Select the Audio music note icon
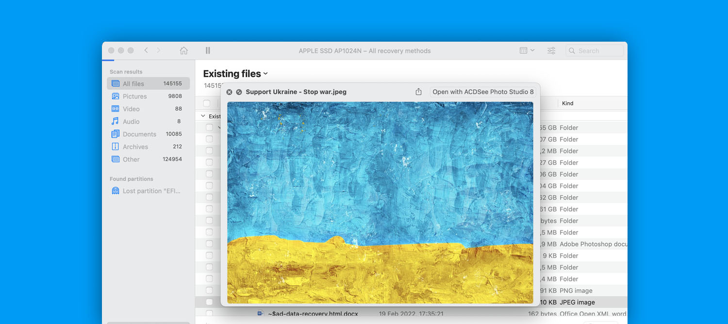 click(x=116, y=121)
